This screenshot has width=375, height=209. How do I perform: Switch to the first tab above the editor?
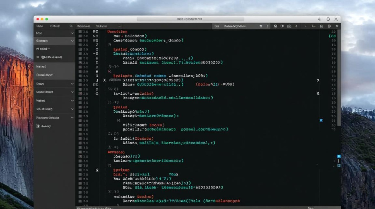pyautogui.click(x=83, y=26)
